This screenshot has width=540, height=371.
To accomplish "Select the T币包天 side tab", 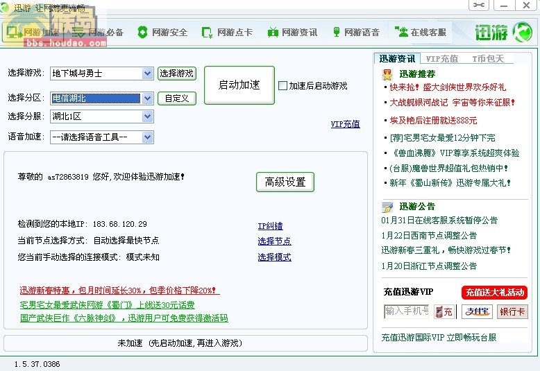I will pos(488,59).
